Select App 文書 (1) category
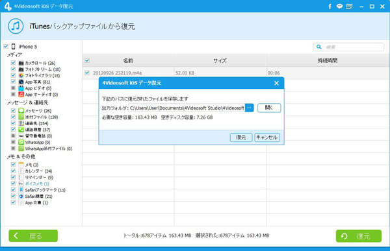The image size is (390, 251). [36, 202]
